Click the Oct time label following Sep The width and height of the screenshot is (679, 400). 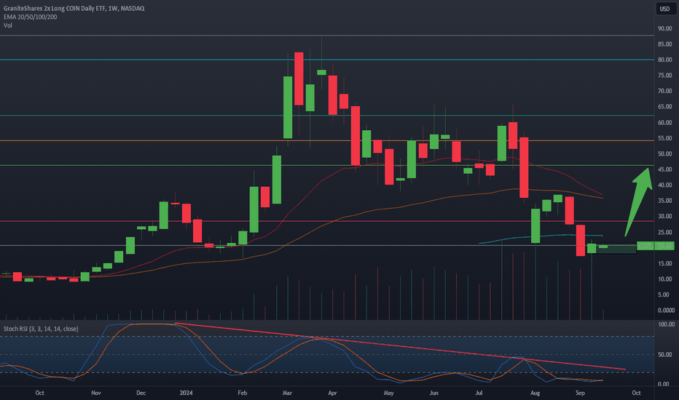[x=636, y=393]
